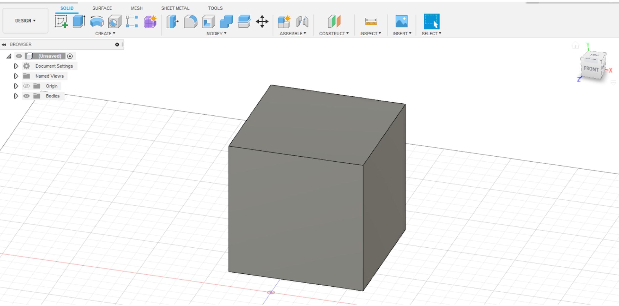The image size is (619, 306).
Task: Select the Rectangular Pattern tool
Action: point(132,21)
